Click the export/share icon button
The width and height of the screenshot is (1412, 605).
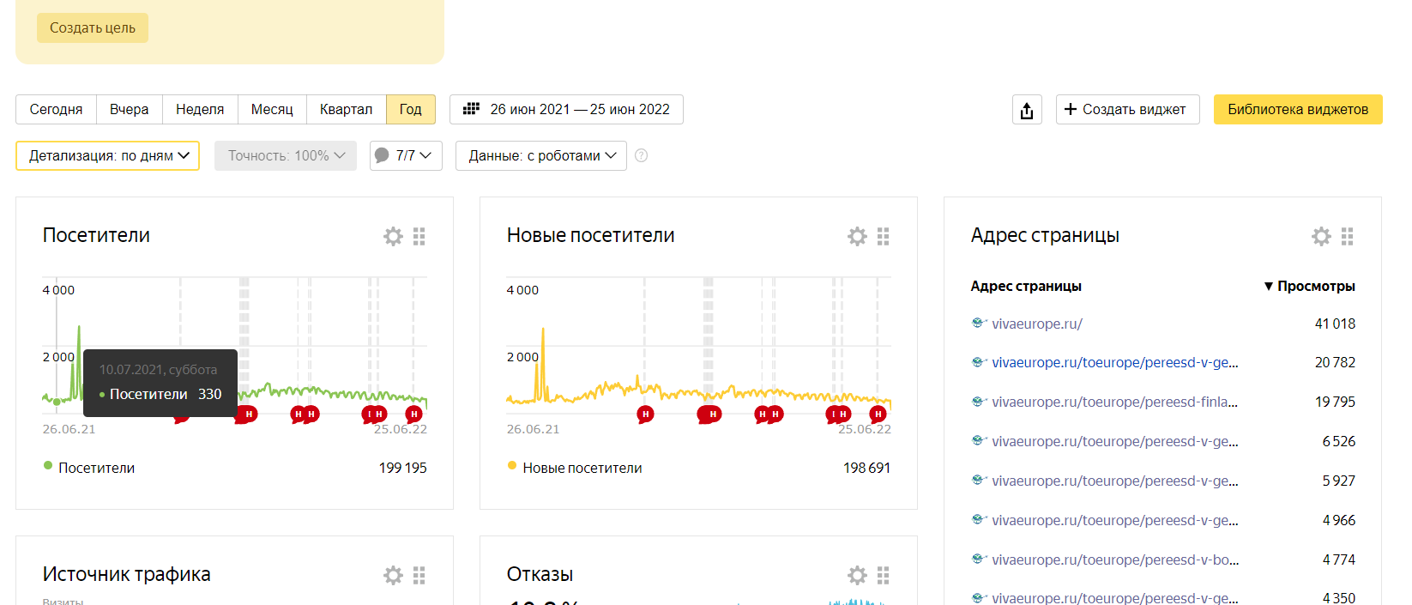coord(1027,110)
